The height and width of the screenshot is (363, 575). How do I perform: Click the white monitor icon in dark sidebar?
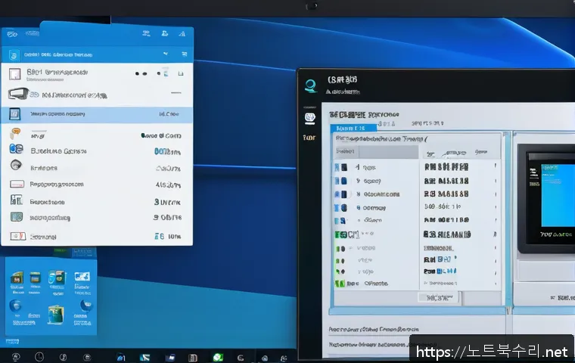(310, 118)
